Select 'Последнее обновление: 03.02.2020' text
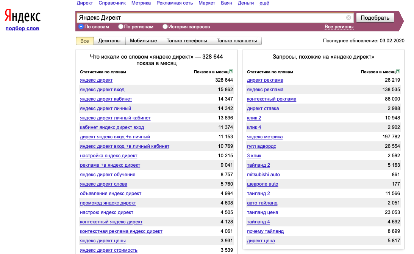This screenshot has height=254, width=414. (x=364, y=41)
